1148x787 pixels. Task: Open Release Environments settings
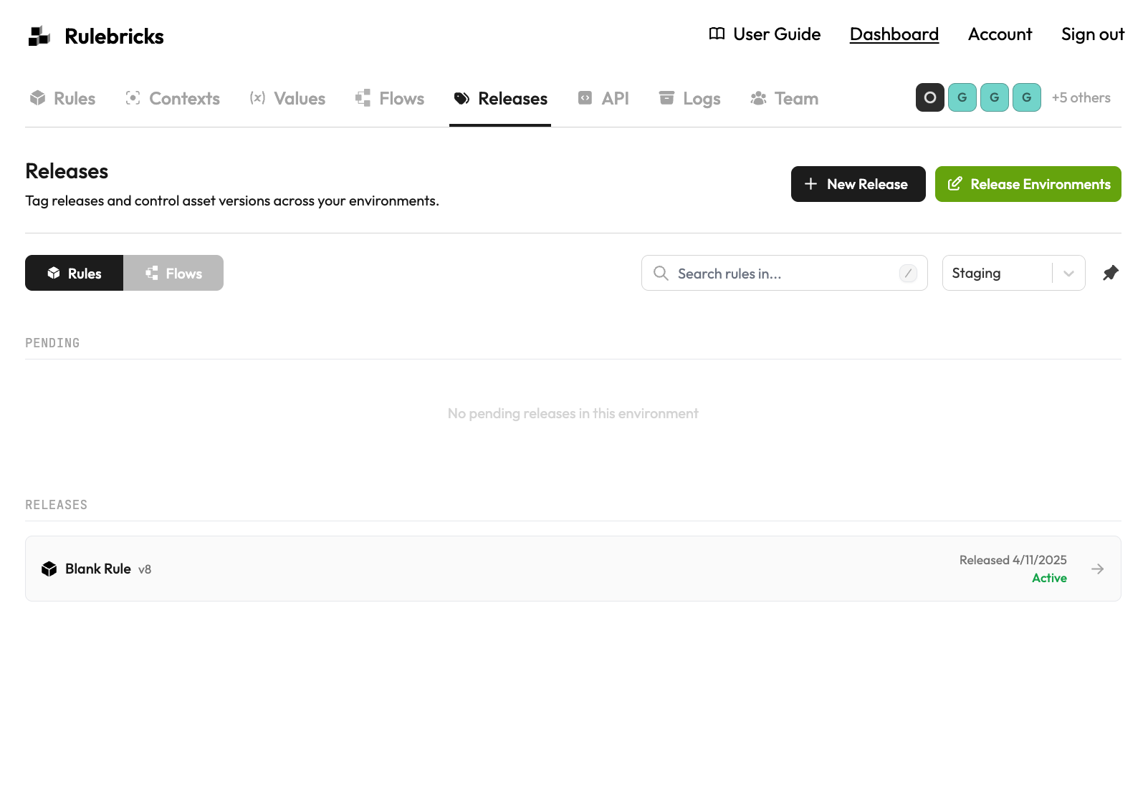pos(1028,184)
